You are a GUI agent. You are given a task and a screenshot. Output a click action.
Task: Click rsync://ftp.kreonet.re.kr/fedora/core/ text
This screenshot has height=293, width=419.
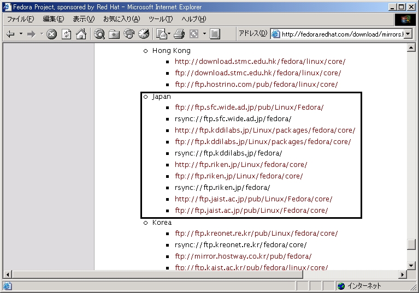[241, 245]
